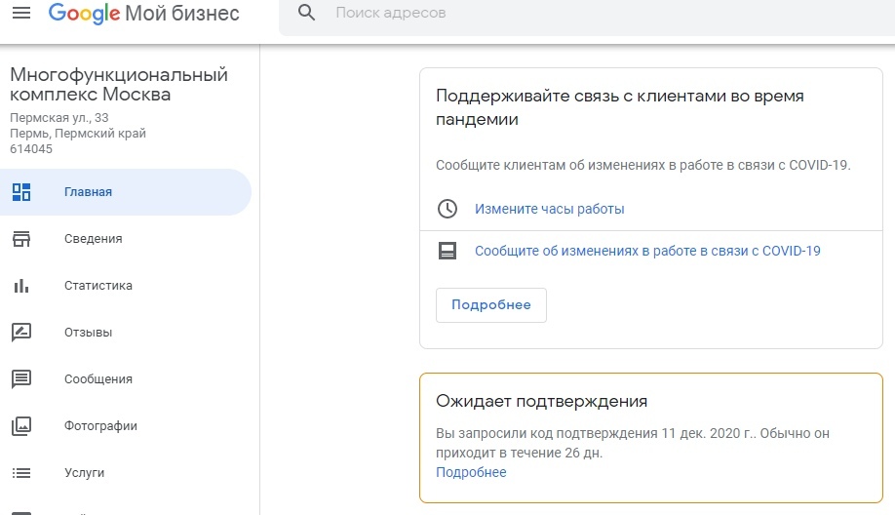Click the post icon near COVID-19 update

[447, 251]
